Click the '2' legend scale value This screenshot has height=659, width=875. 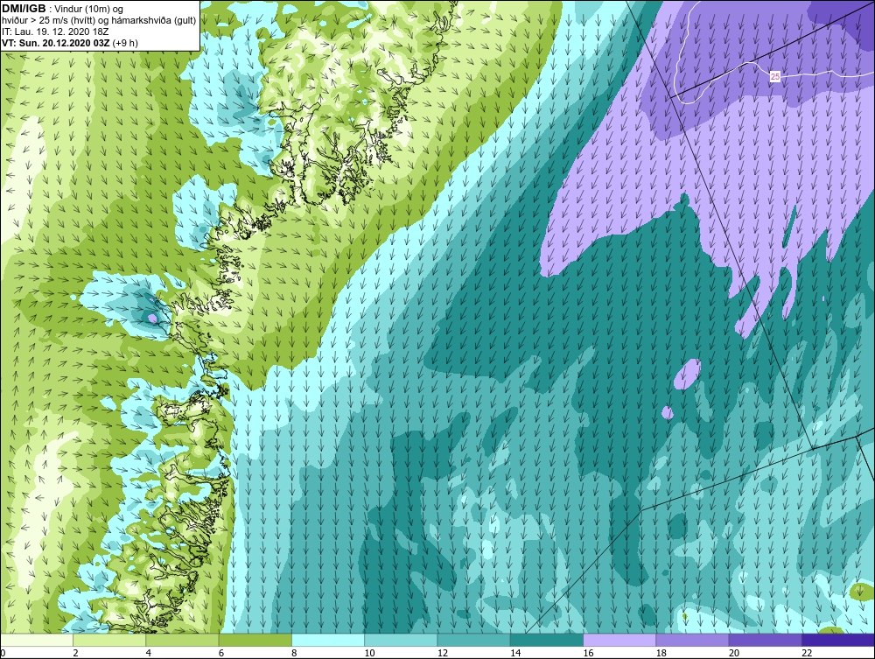[75, 654]
